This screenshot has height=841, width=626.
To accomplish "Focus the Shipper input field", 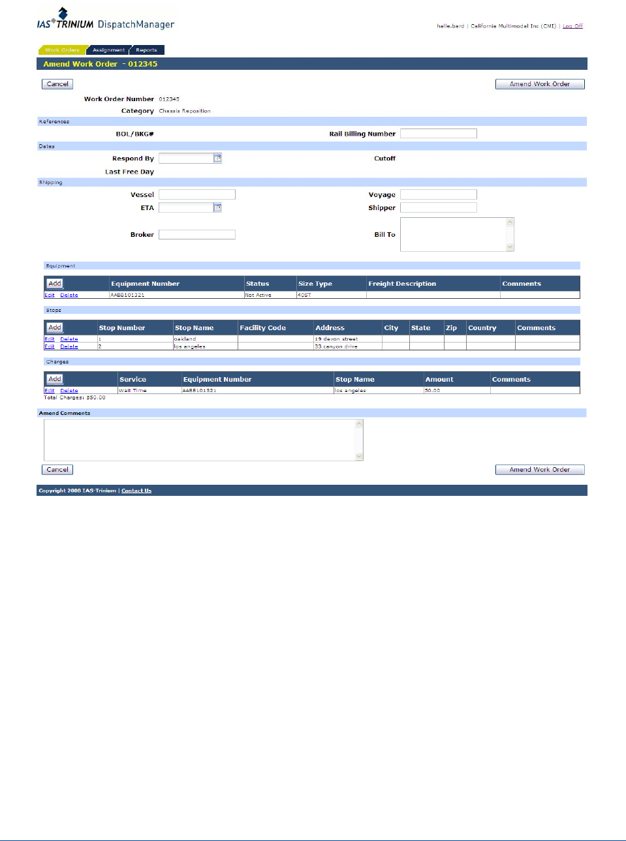I will [x=439, y=207].
